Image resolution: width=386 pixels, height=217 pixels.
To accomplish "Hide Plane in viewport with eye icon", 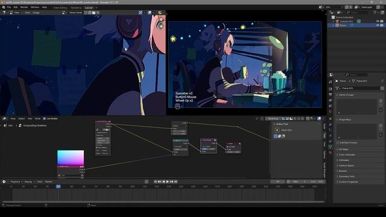I will (x=378, y=25).
